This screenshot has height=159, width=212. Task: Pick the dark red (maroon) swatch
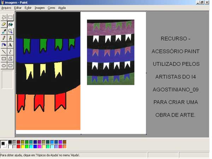coord(18,142)
